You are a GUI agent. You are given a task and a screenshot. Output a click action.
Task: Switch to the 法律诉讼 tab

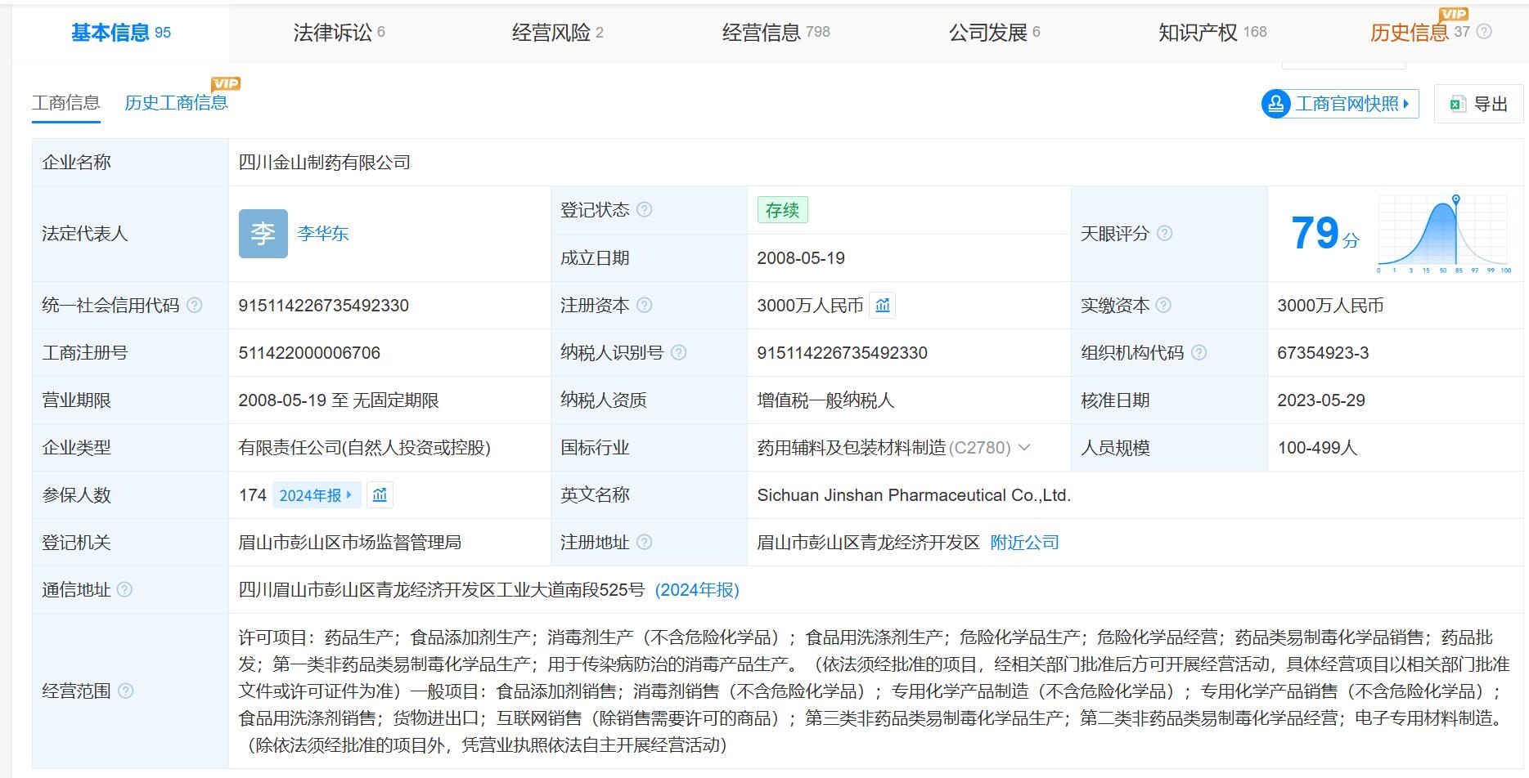coord(339,33)
